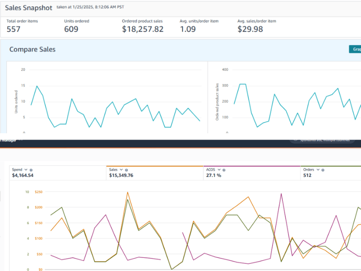Click the Sales Snapshot title

(x=28, y=8)
